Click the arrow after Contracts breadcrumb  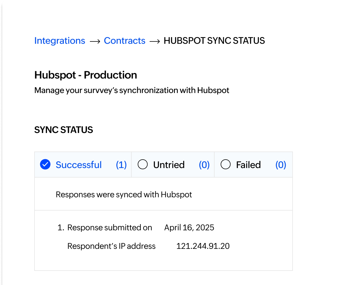point(155,42)
